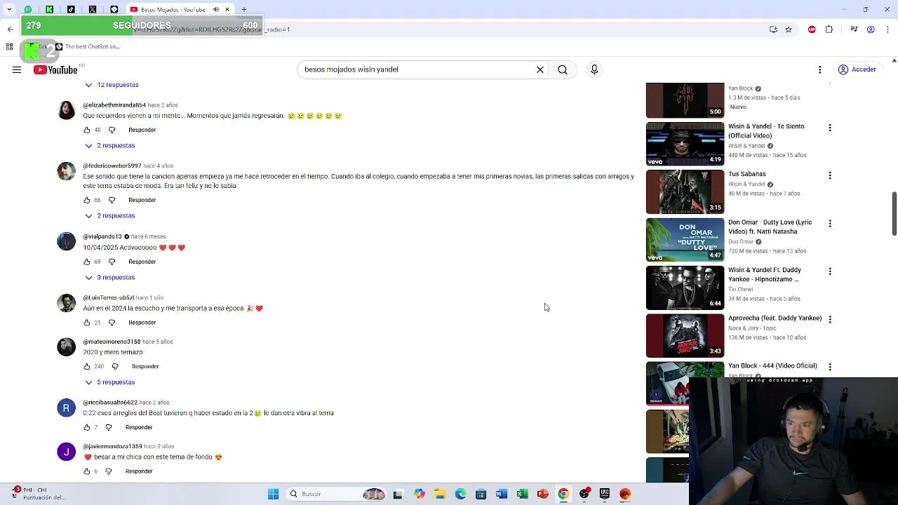This screenshot has height=505, width=898.
Task: Clear the search box text
Action: click(540, 69)
